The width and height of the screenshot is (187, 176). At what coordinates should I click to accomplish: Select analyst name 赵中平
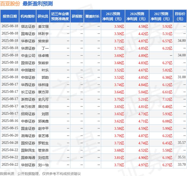coord(43,128)
